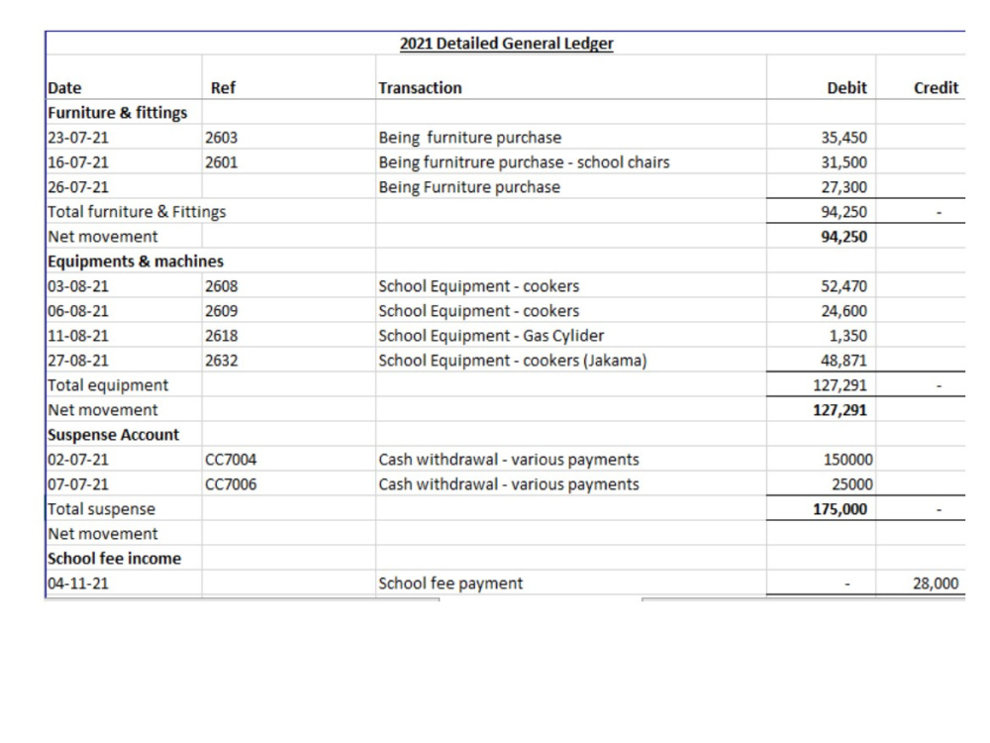Select ref cell 2601
990x743 pixels.
point(221,162)
